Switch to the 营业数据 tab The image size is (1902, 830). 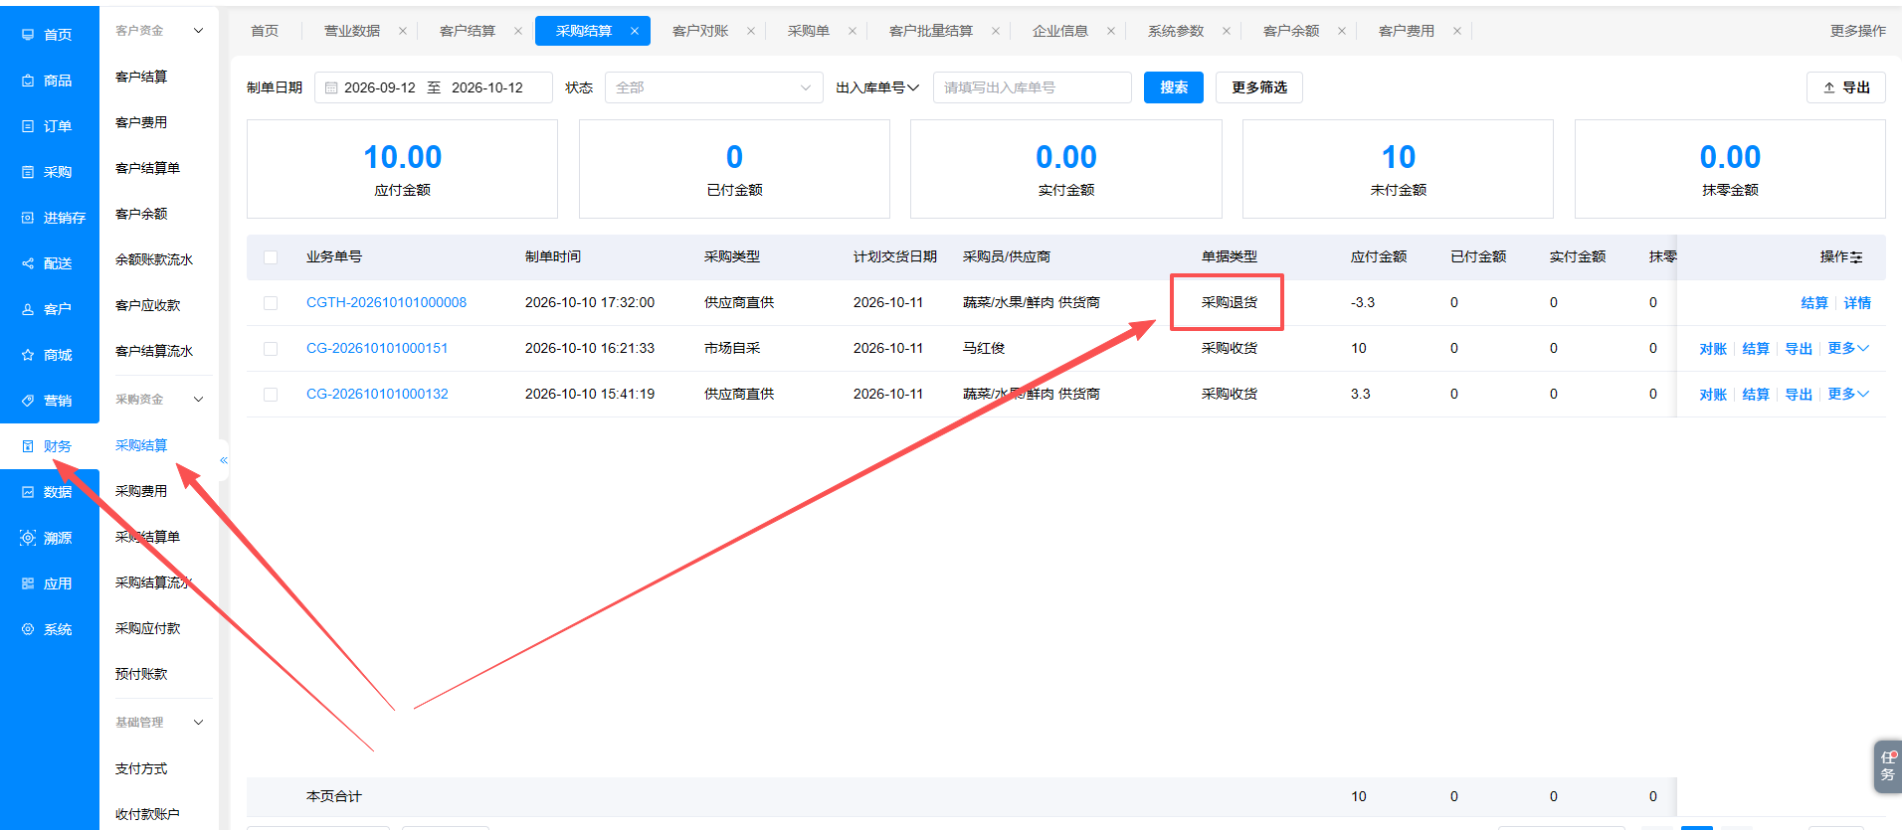[352, 31]
